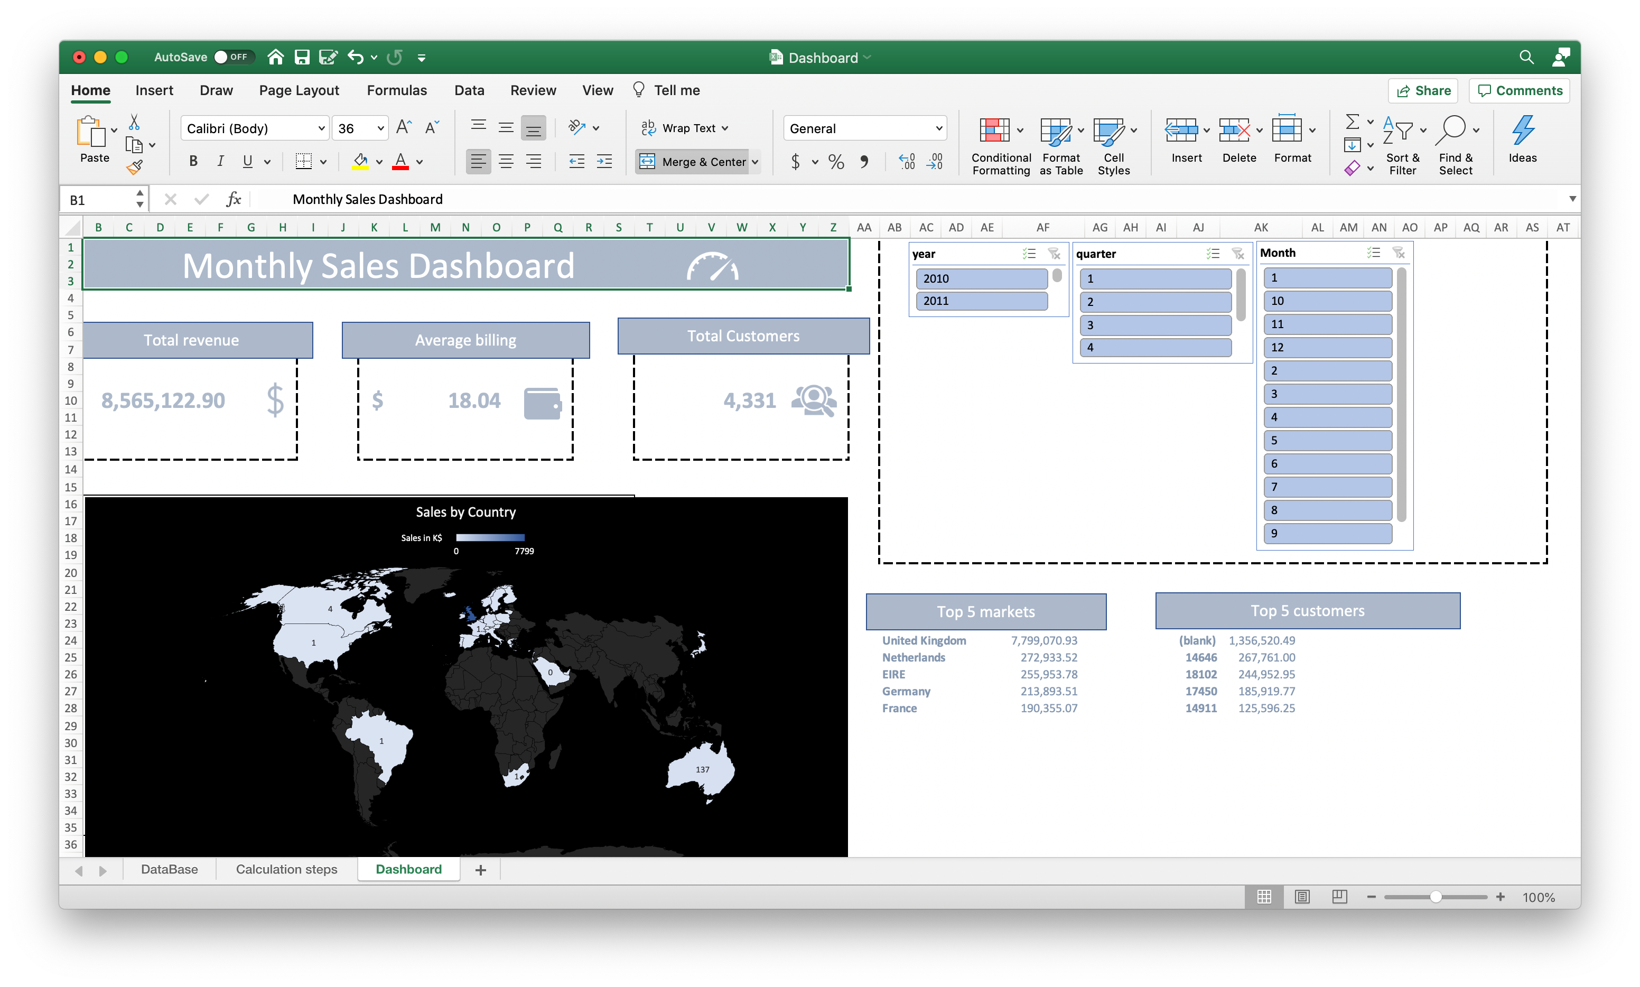Screen dimensions: 1640x987
Task: Click the Format Painter brush icon
Action: (x=135, y=167)
